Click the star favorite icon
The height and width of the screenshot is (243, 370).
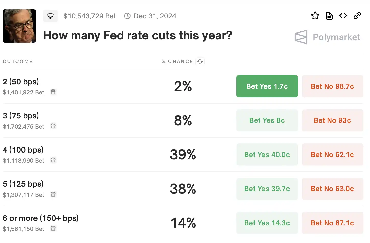[315, 16]
